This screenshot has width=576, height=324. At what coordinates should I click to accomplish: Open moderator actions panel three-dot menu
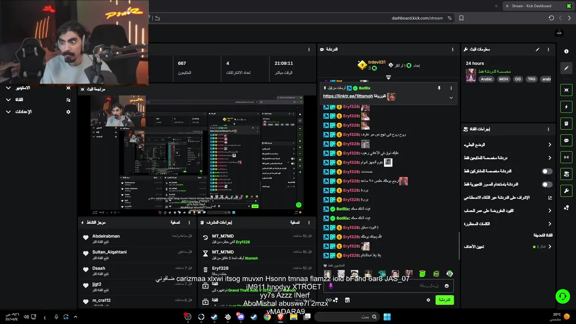(x=309, y=222)
